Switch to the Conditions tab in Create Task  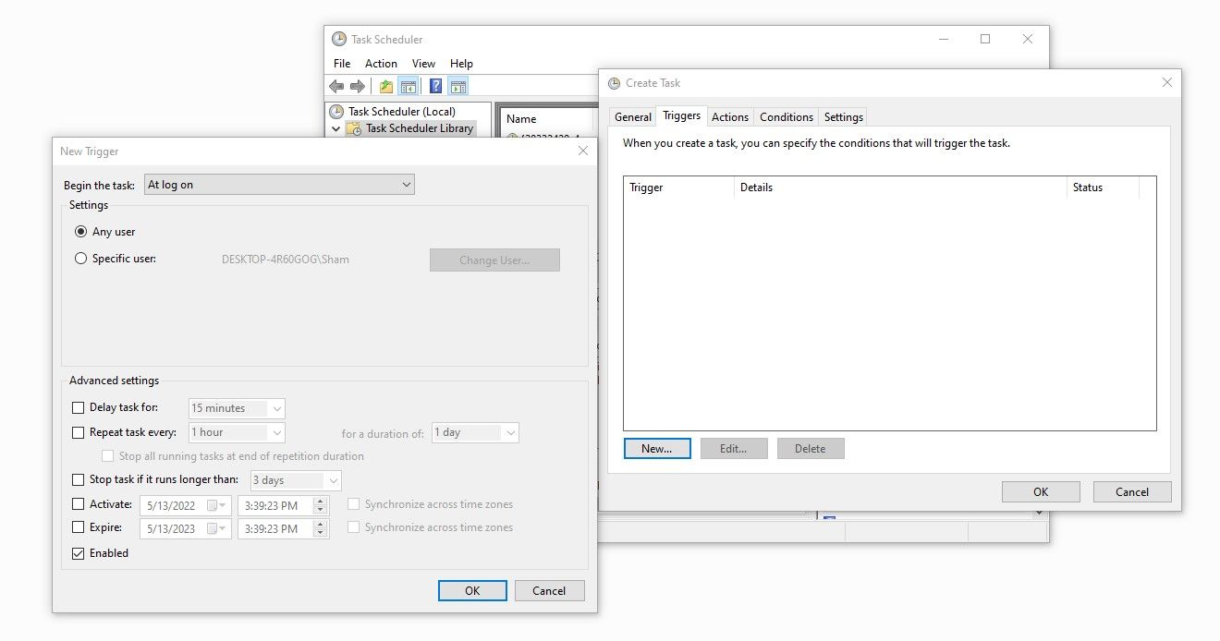click(787, 117)
